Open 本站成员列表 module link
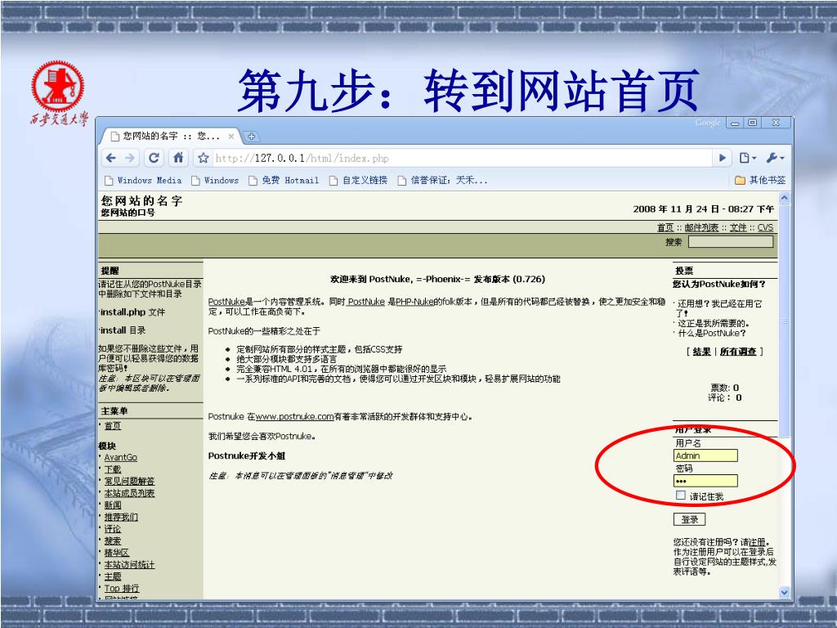 click(x=129, y=493)
